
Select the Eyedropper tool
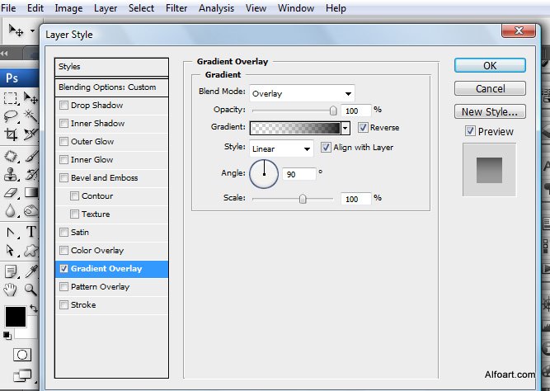(31, 271)
